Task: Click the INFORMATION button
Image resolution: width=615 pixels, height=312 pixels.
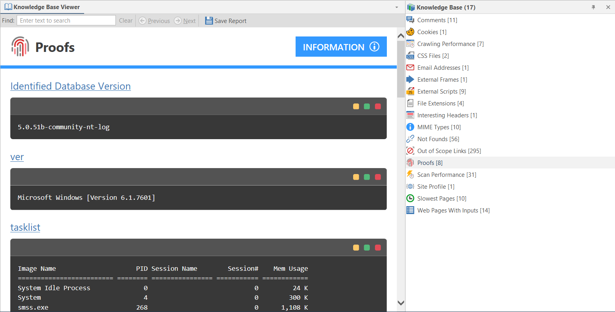Action: coord(341,46)
